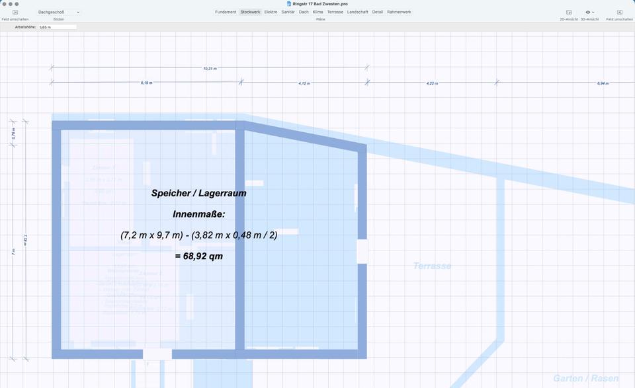This screenshot has height=388, width=635.
Task: Click the left Feld umschalten sidebar icon
Action: (15, 12)
